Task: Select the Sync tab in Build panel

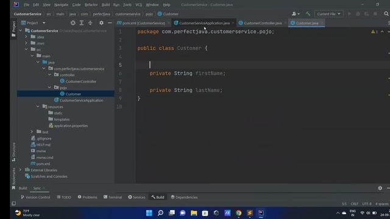Action: (37, 188)
